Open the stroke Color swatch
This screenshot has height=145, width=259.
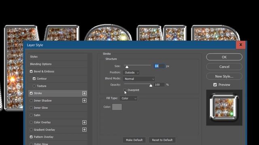click(117, 107)
